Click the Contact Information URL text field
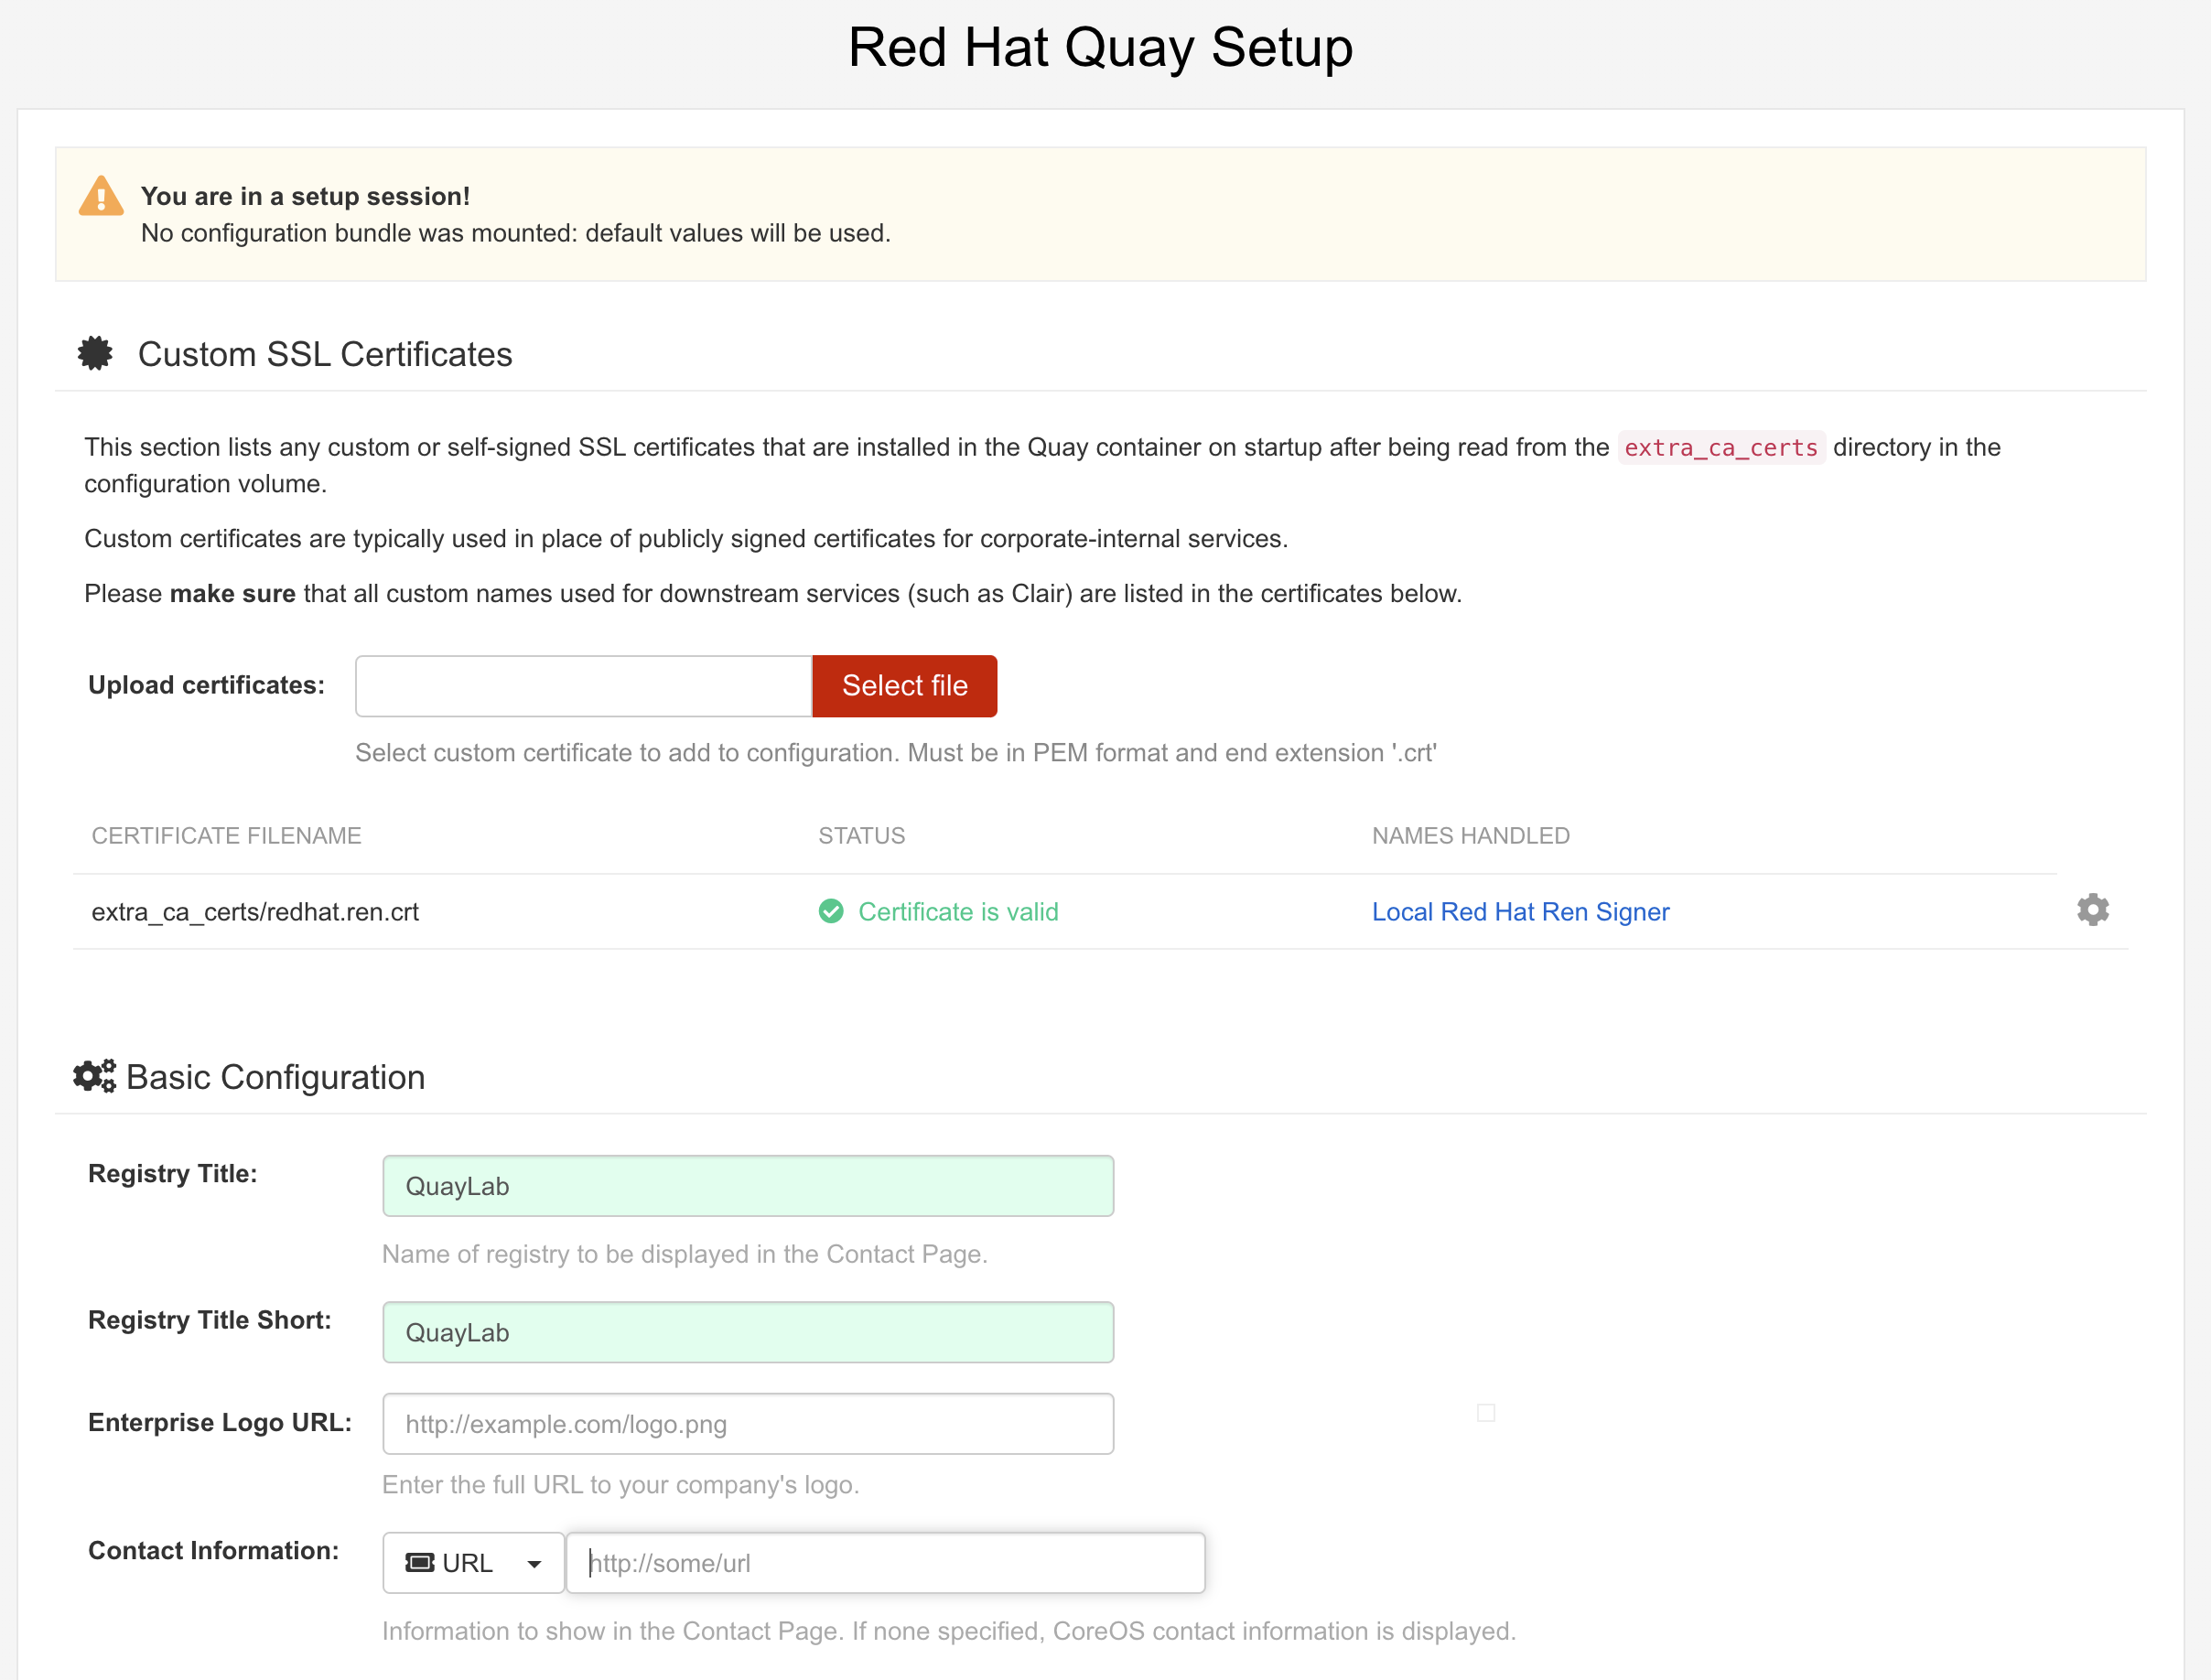 pos(885,1562)
